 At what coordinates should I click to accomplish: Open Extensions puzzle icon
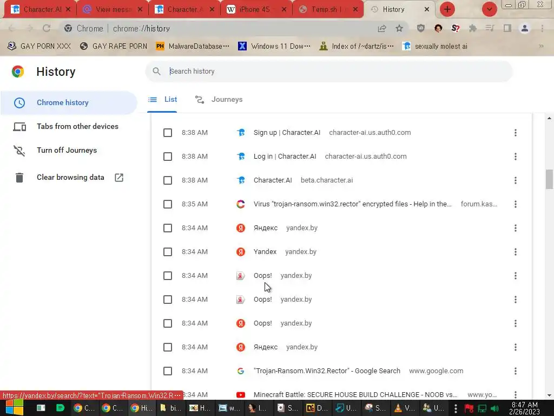point(473,28)
